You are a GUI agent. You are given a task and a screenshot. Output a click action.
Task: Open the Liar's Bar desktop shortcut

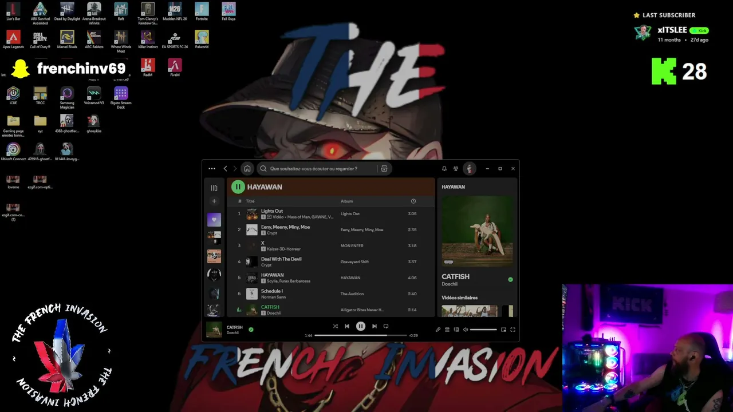click(13, 12)
